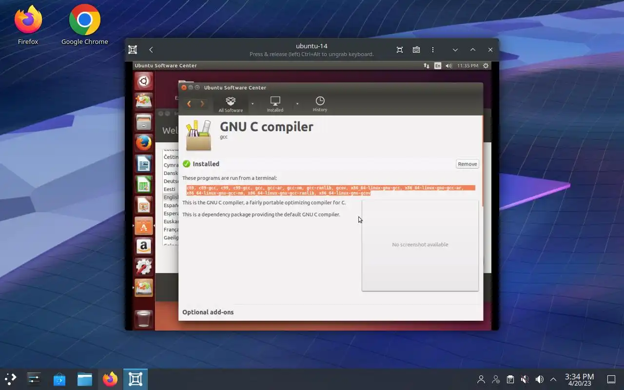Click Ubuntu Software Center launcher icon
This screenshot has width=624, height=390.
[x=144, y=226]
